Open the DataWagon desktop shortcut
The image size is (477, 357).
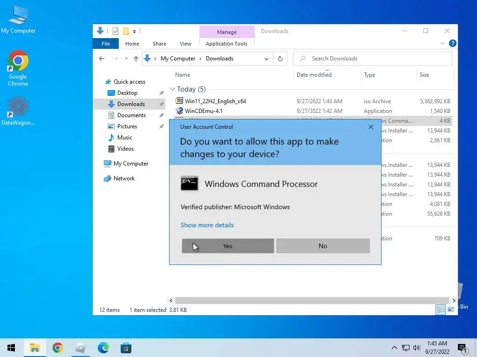point(18,111)
